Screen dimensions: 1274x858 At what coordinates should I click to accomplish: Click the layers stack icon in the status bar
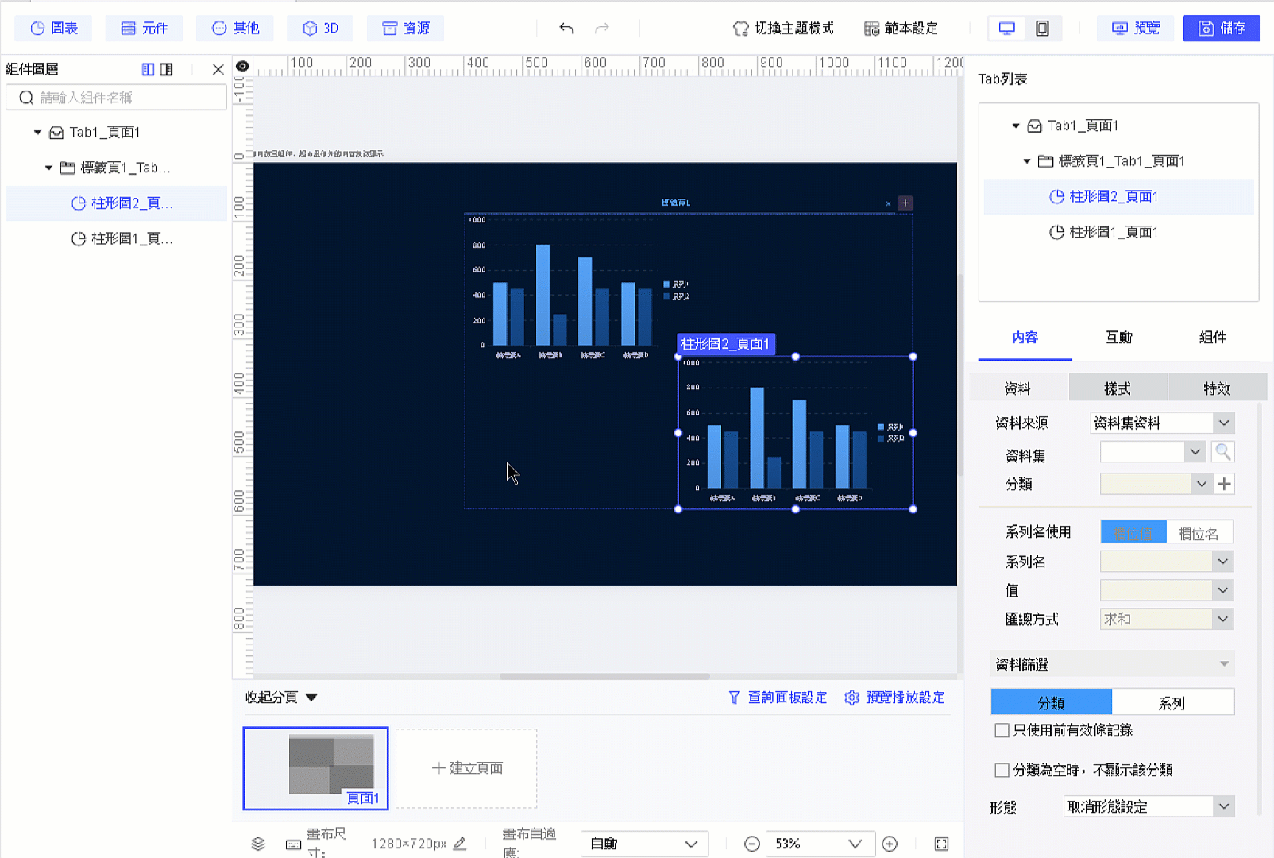pyautogui.click(x=258, y=844)
